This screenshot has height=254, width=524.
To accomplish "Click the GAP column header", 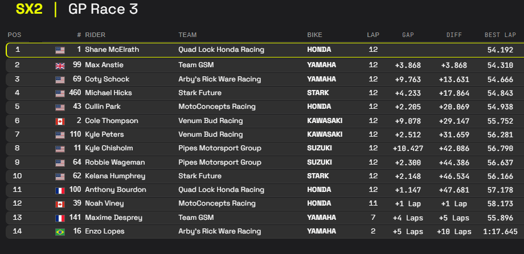I will [x=408, y=35].
